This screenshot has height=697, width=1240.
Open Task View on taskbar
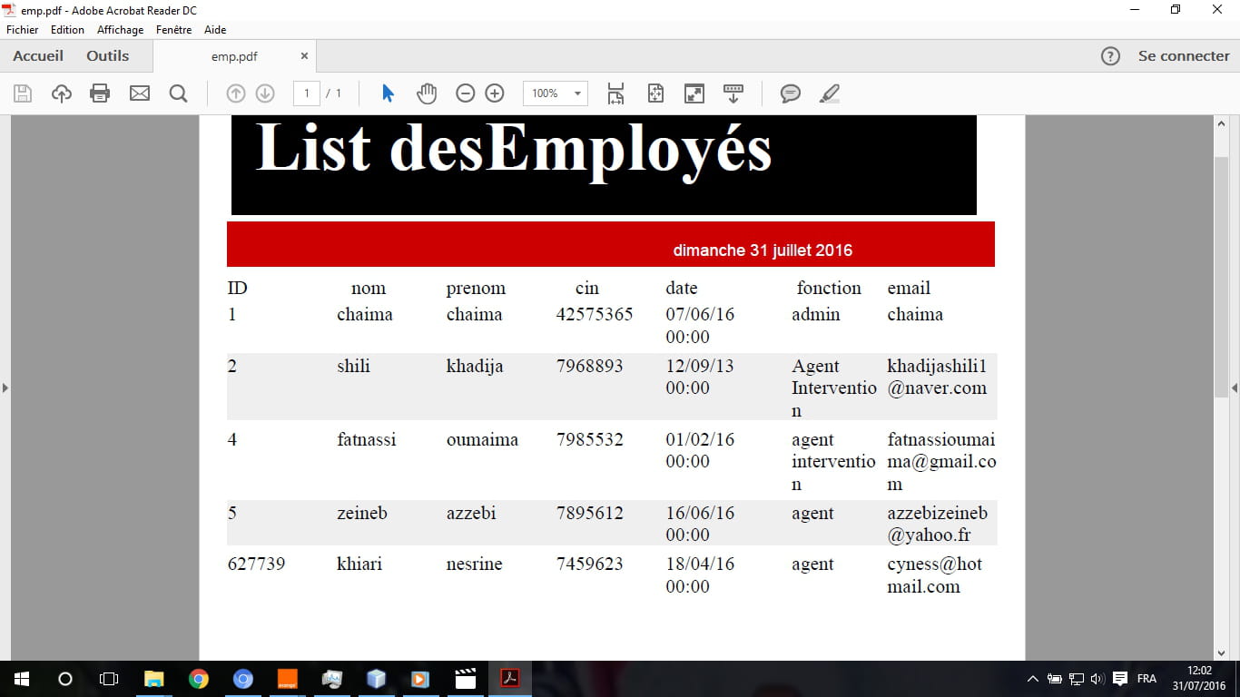pos(109,679)
